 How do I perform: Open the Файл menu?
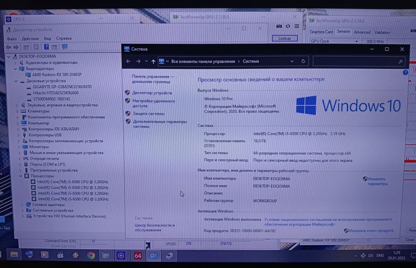(x=12, y=39)
